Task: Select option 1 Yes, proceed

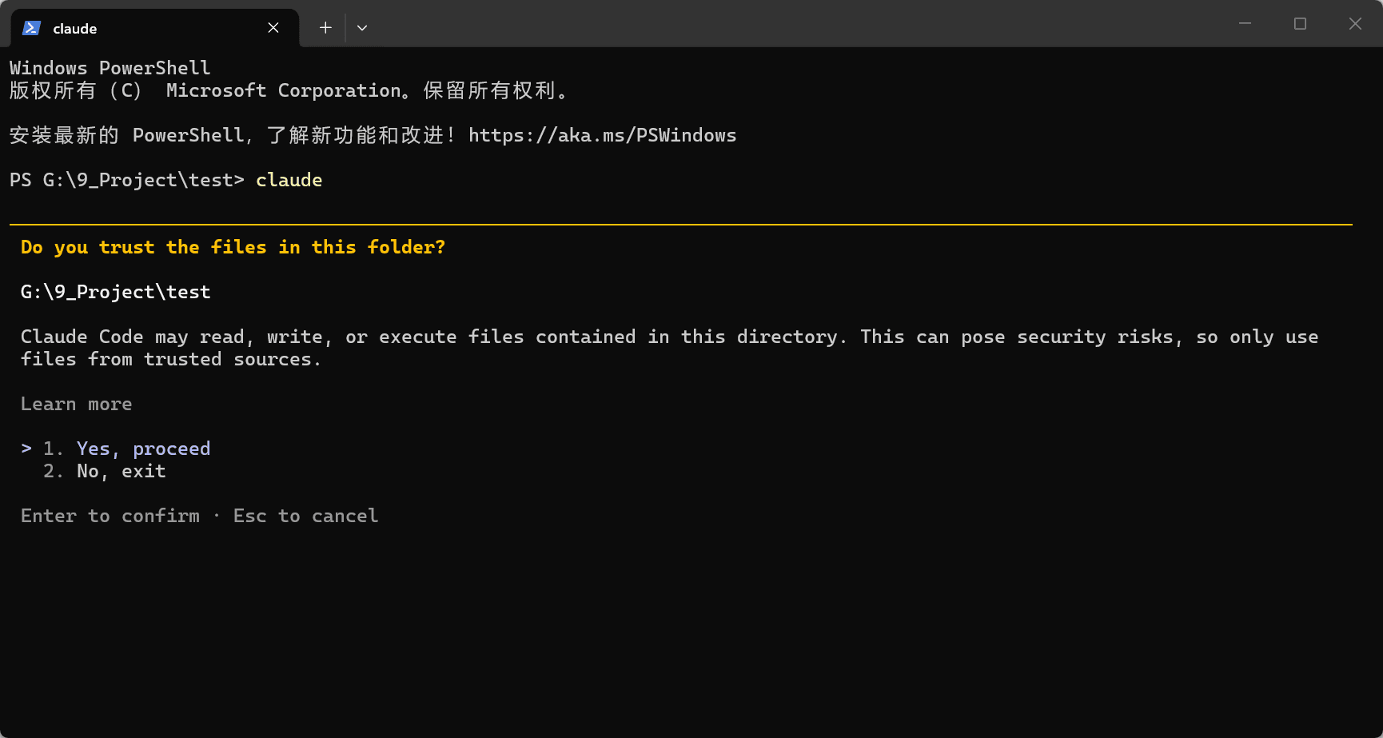Action: pos(143,449)
